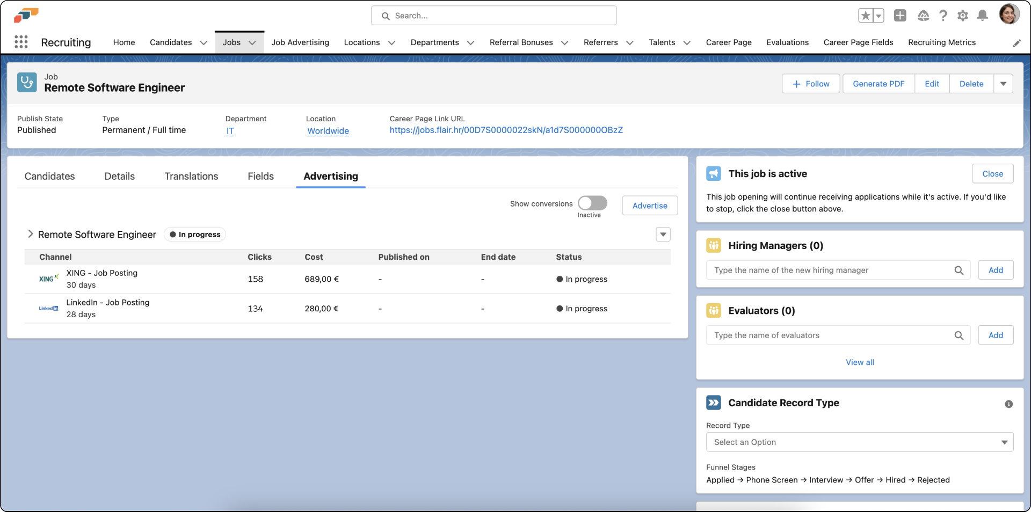This screenshot has width=1031, height=512.
Task: Select the Advertising tab
Action: (x=331, y=176)
